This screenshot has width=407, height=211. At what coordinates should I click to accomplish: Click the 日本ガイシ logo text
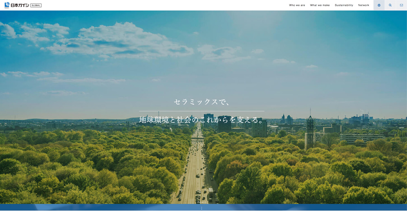20,5
